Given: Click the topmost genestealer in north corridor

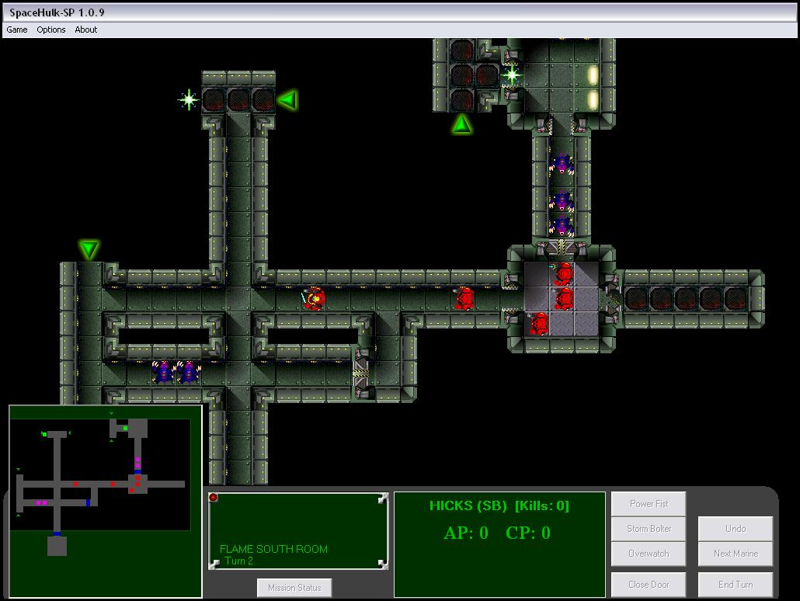Looking at the screenshot, I should coord(562,165).
